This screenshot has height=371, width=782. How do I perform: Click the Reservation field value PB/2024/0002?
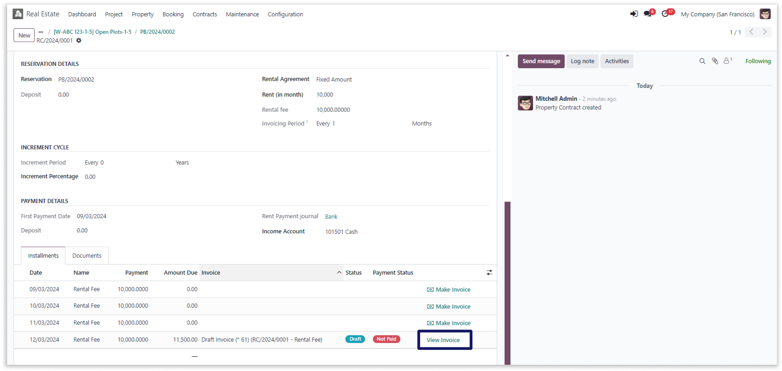coord(76,80)
